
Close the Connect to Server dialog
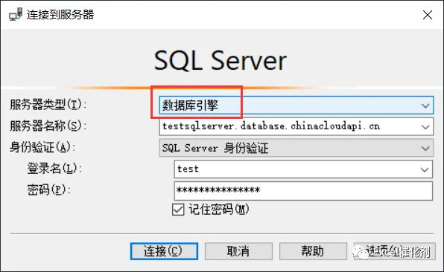click(428, 15)
